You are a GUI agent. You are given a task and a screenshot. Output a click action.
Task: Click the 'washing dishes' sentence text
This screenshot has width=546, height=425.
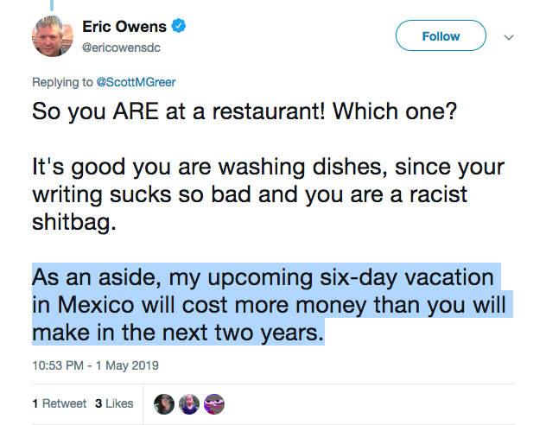point(268,167)
